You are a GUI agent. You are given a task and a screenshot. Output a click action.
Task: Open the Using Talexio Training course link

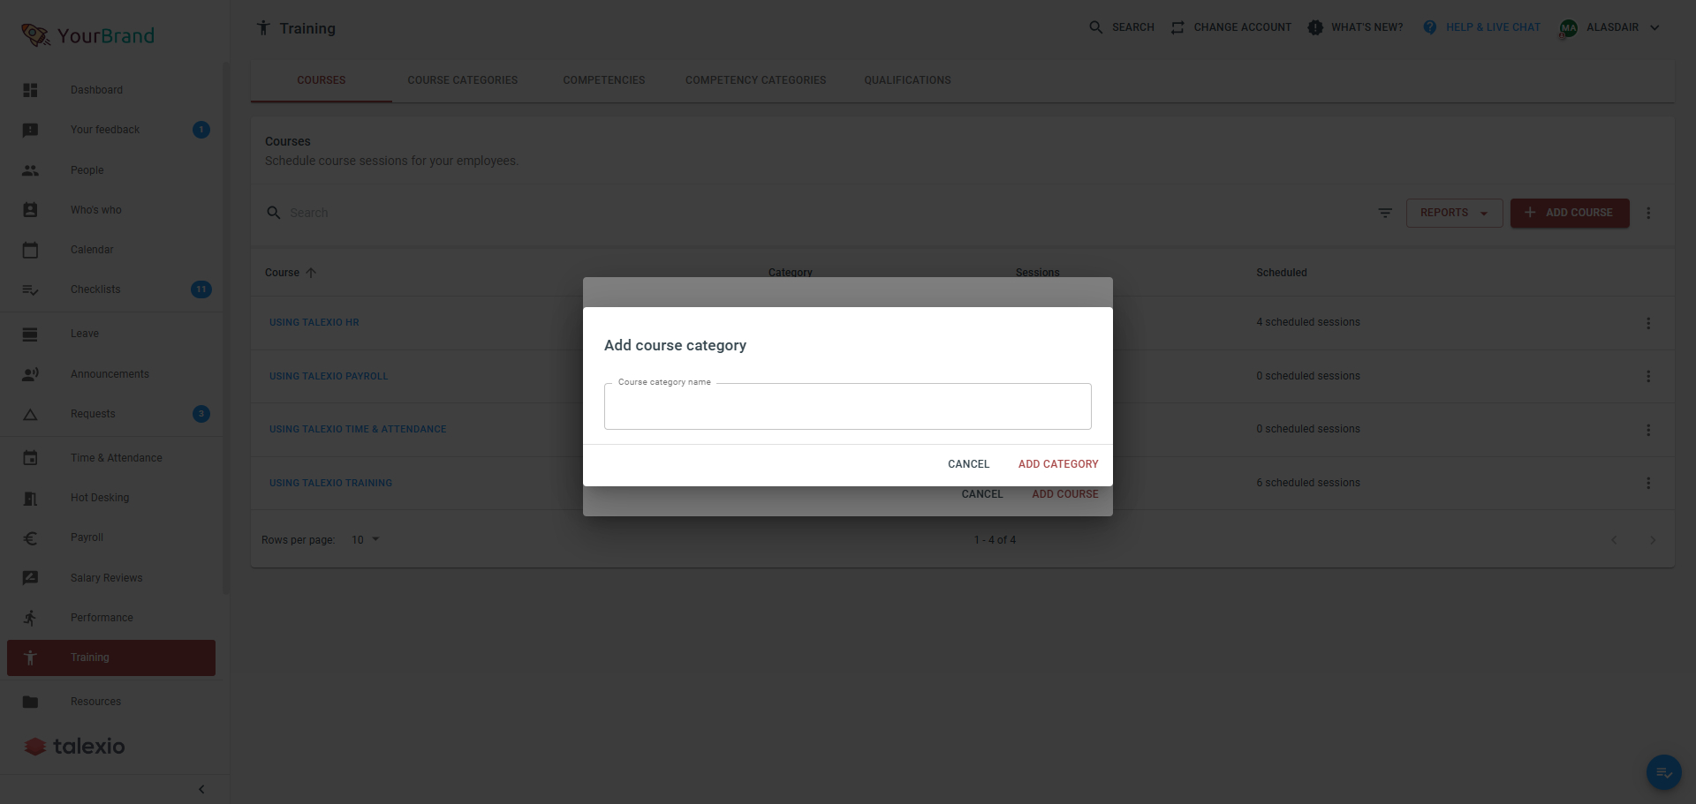tap(330, 483)
